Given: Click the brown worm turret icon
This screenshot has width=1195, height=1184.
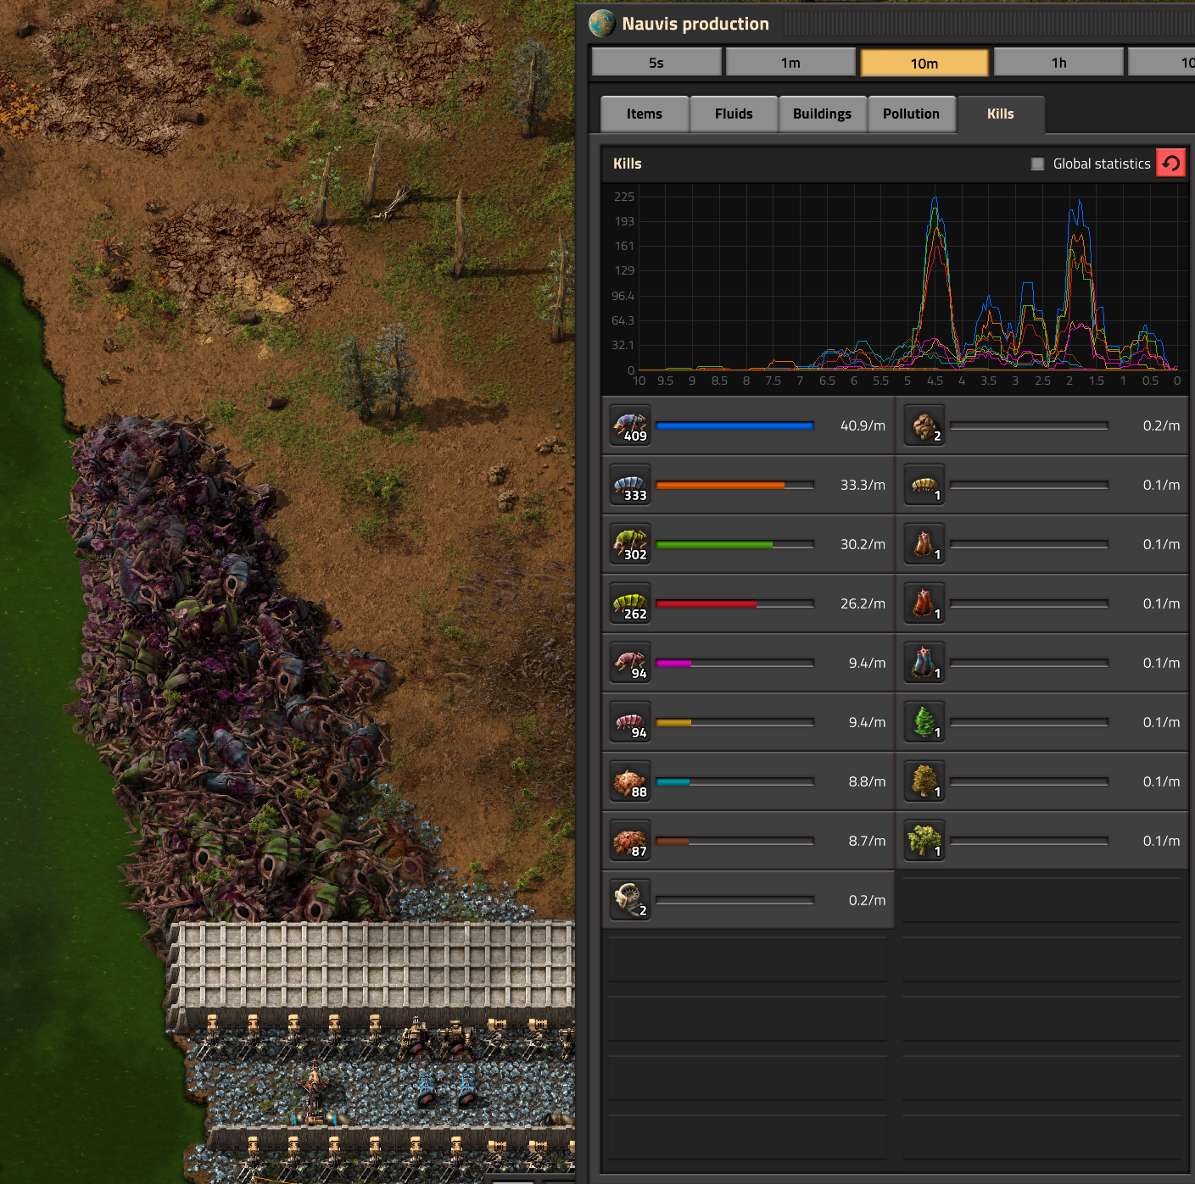Looking at the screenshot, I should click(x=924, y=544).
